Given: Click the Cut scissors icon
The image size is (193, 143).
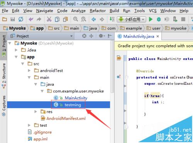Looking at the screenshot, I should [x=49, y=19].
